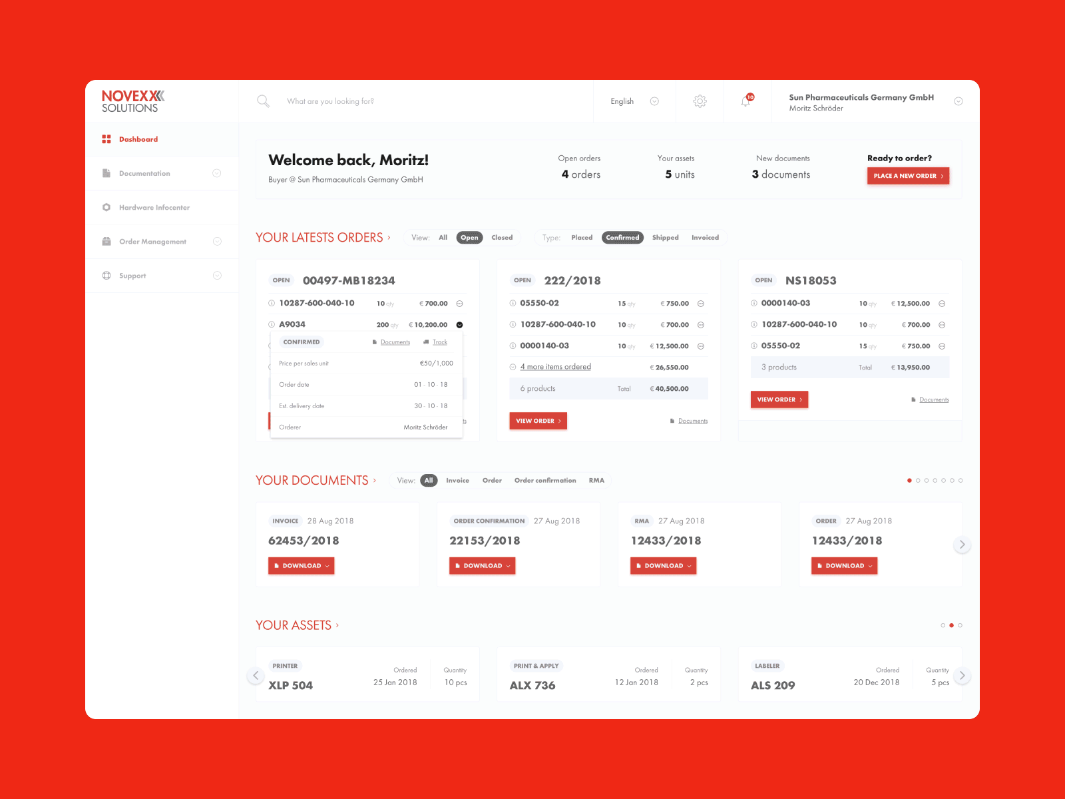Filter documents by Order confirmation
This screenshot has width=1065, height=799.
pos(545,480)
